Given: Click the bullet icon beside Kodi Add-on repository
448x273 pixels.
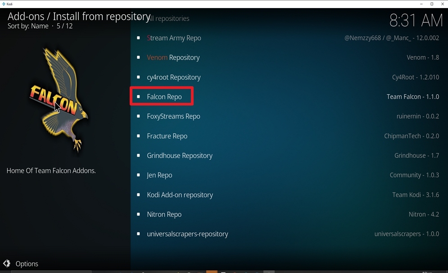Looking at the screenshot, I should tap(138, 194).
